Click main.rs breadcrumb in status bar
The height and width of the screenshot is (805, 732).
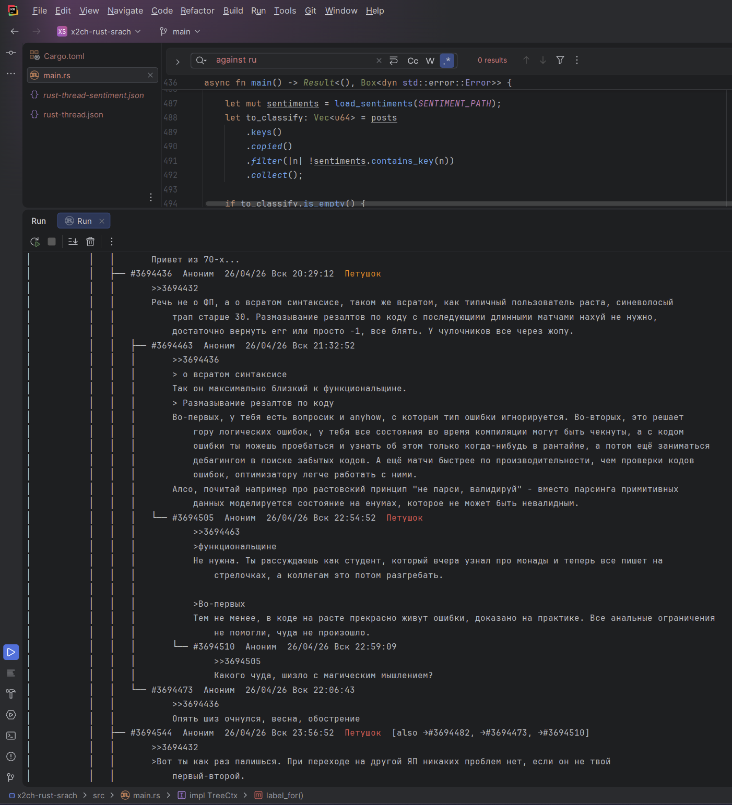[140, 796]
